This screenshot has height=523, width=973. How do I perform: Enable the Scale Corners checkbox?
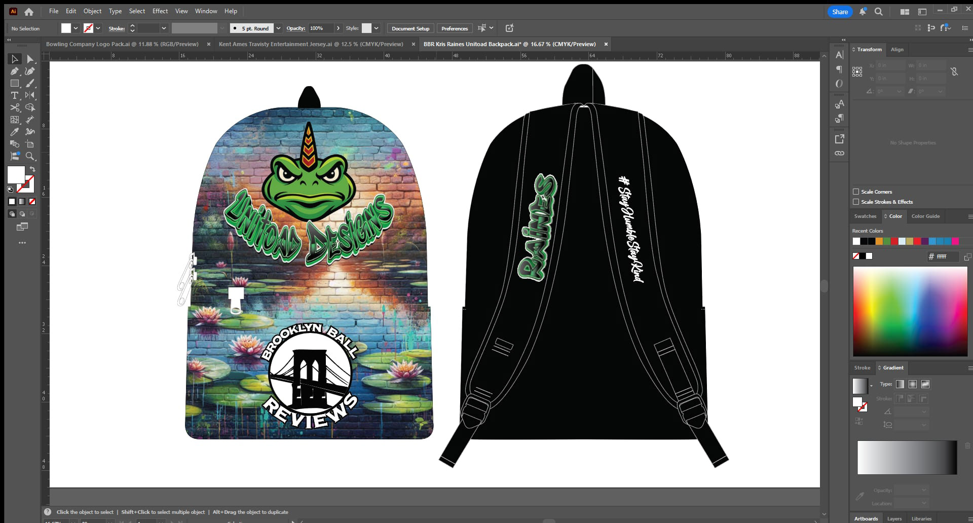(856, 192)
